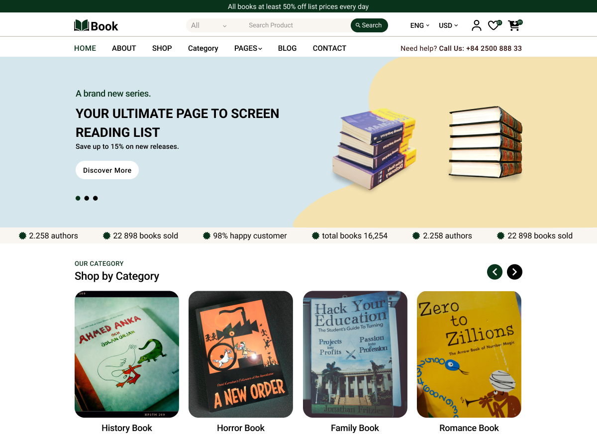
Task: Expand the PAGES navigation menu
Action: coord(248,48)
